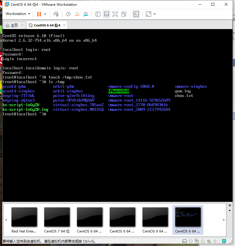Click the network adapter status icon

pos(197,241)
